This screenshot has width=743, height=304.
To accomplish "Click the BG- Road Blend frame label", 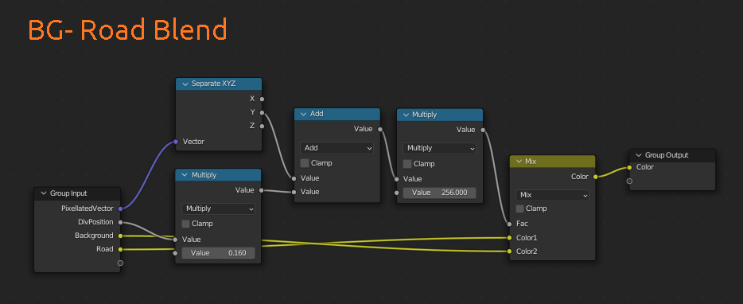I will (x=127, y=30).
